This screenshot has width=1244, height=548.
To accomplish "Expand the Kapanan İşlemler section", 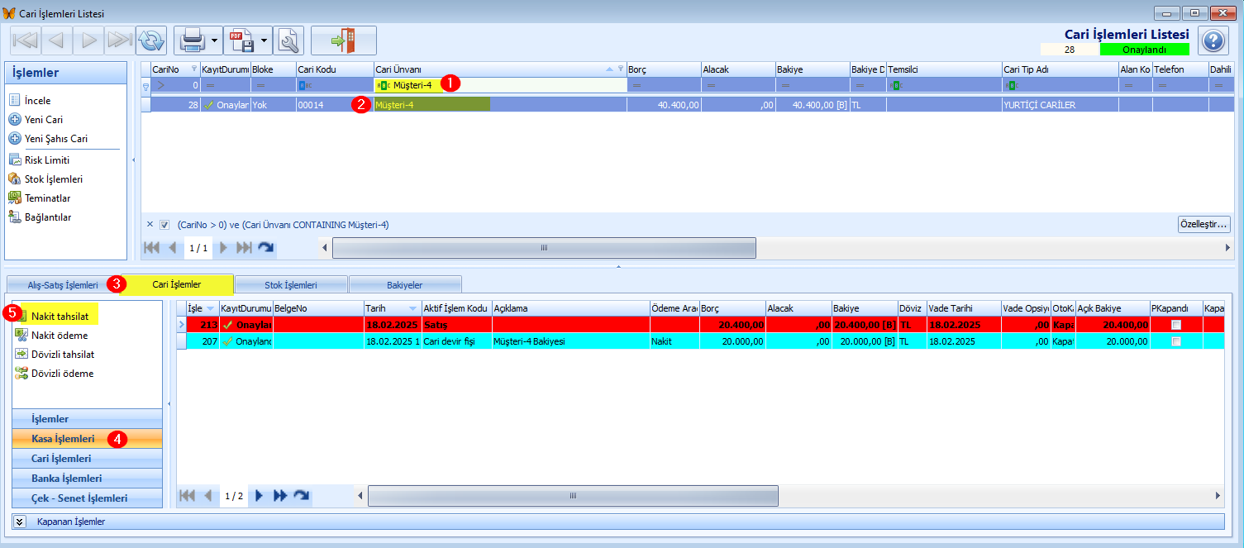I will coord(20,522).
